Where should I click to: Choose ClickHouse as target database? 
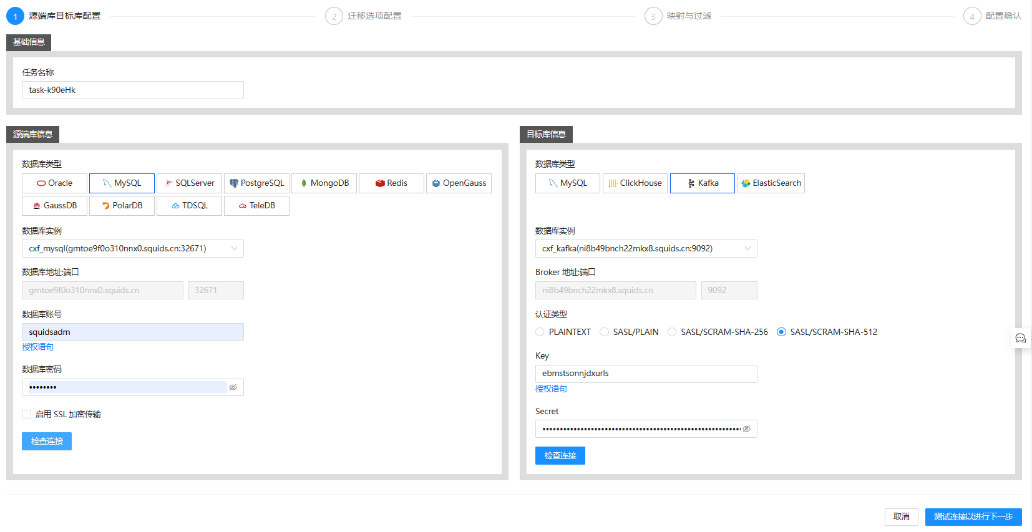tap(635, 183)
